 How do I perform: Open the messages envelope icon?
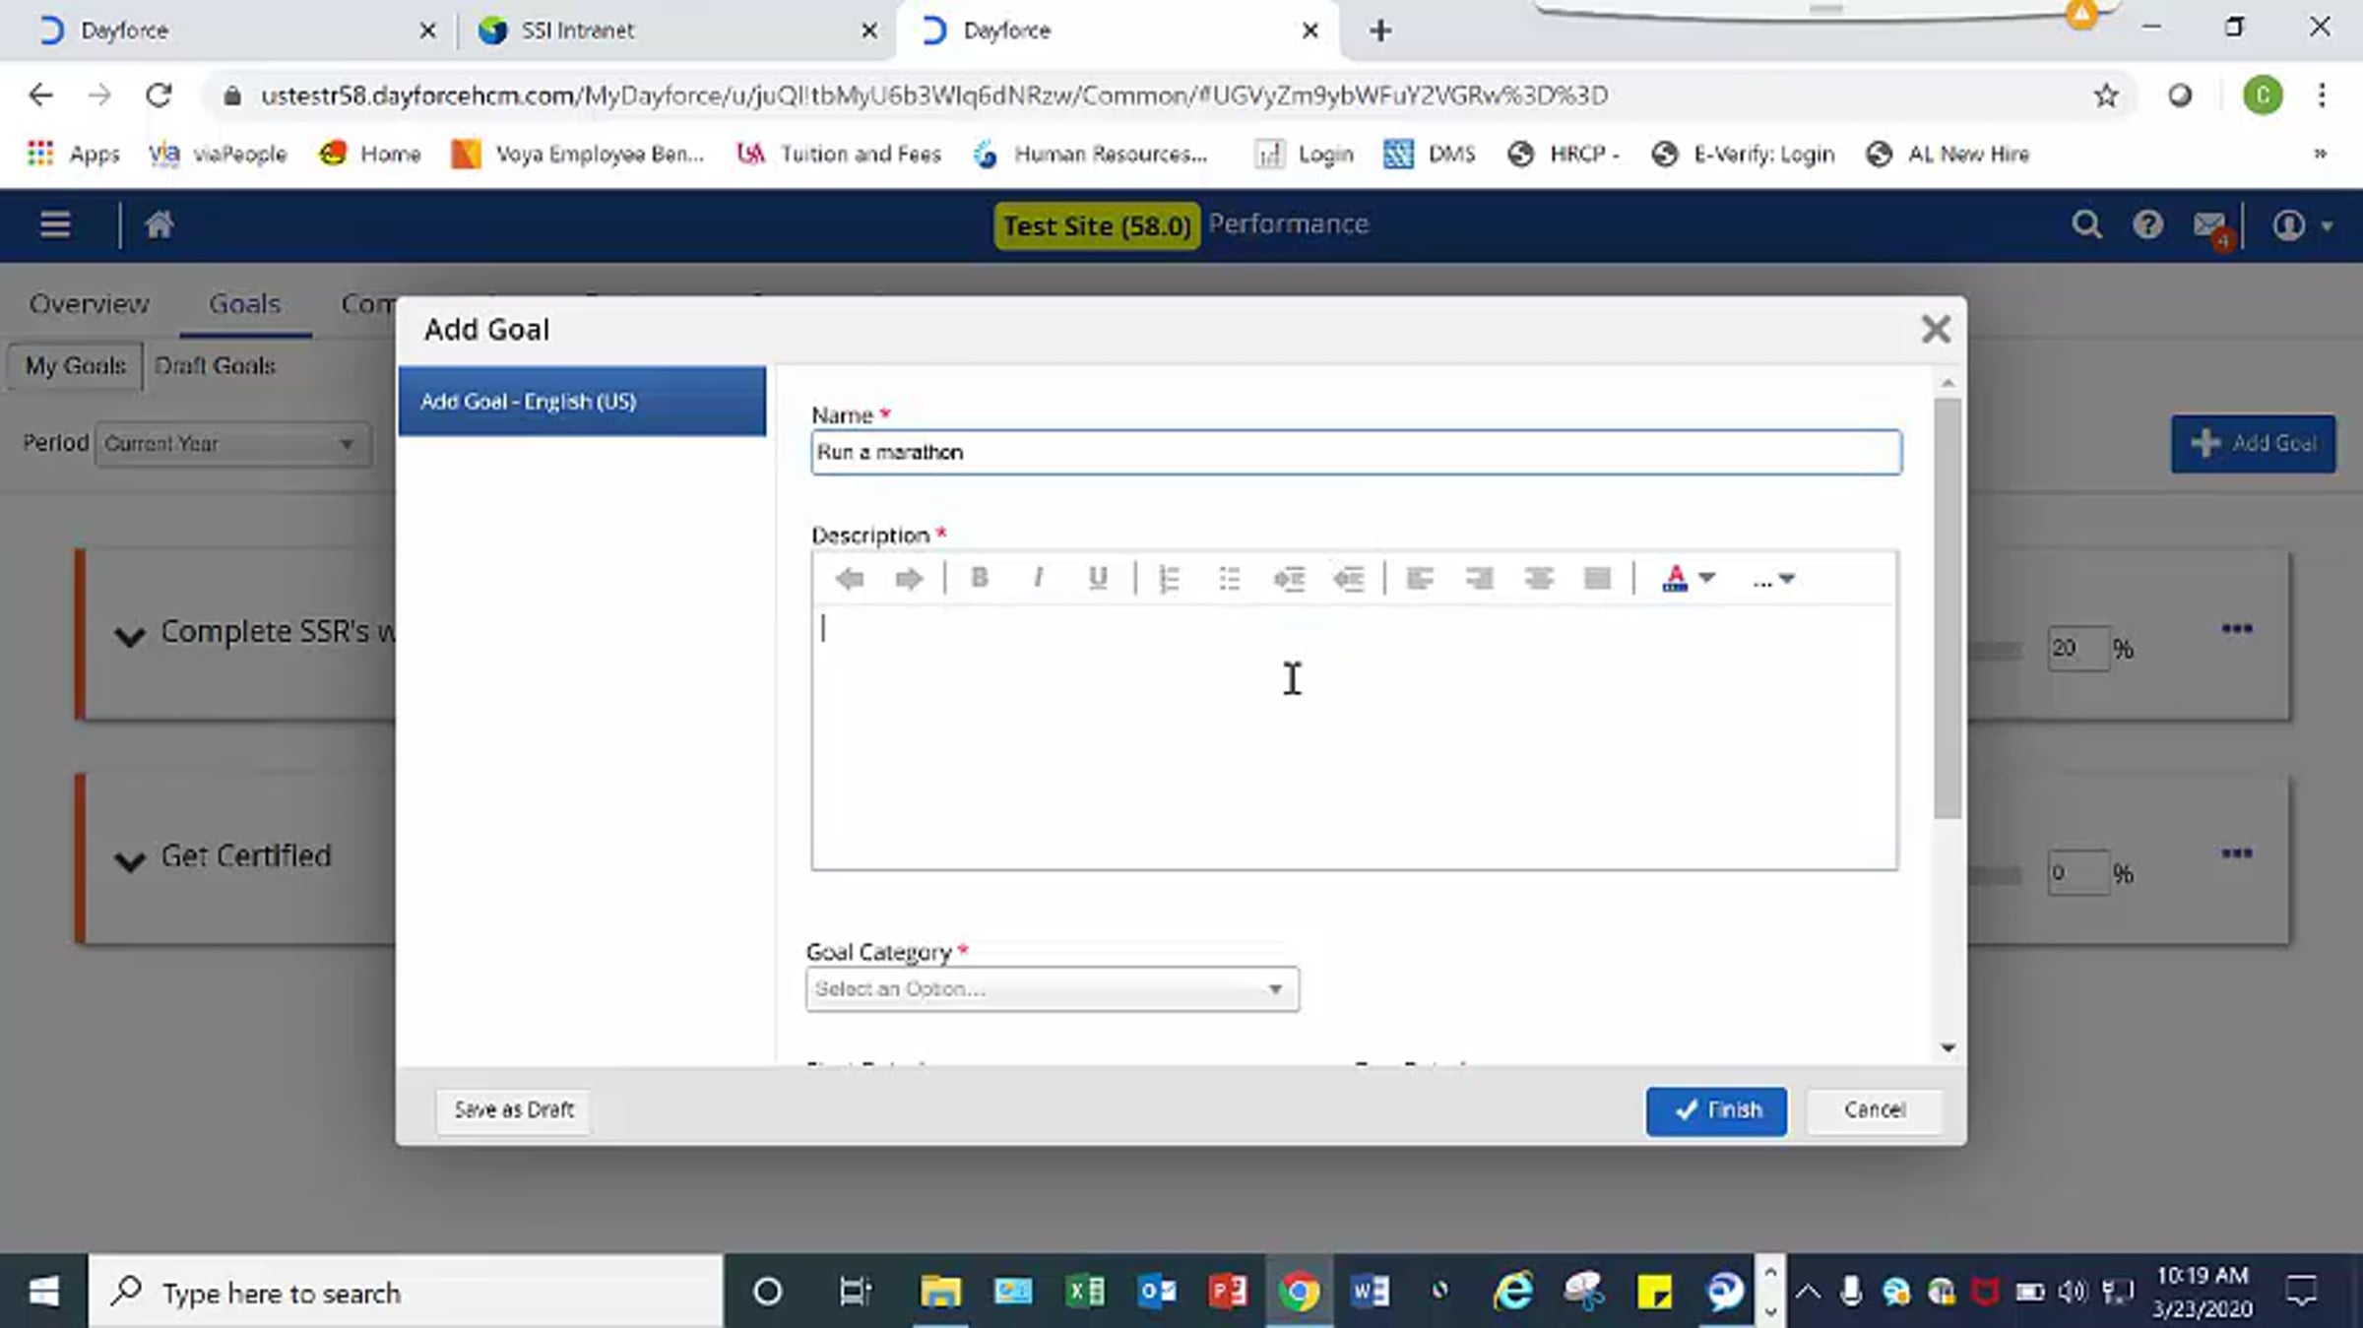2210,225
